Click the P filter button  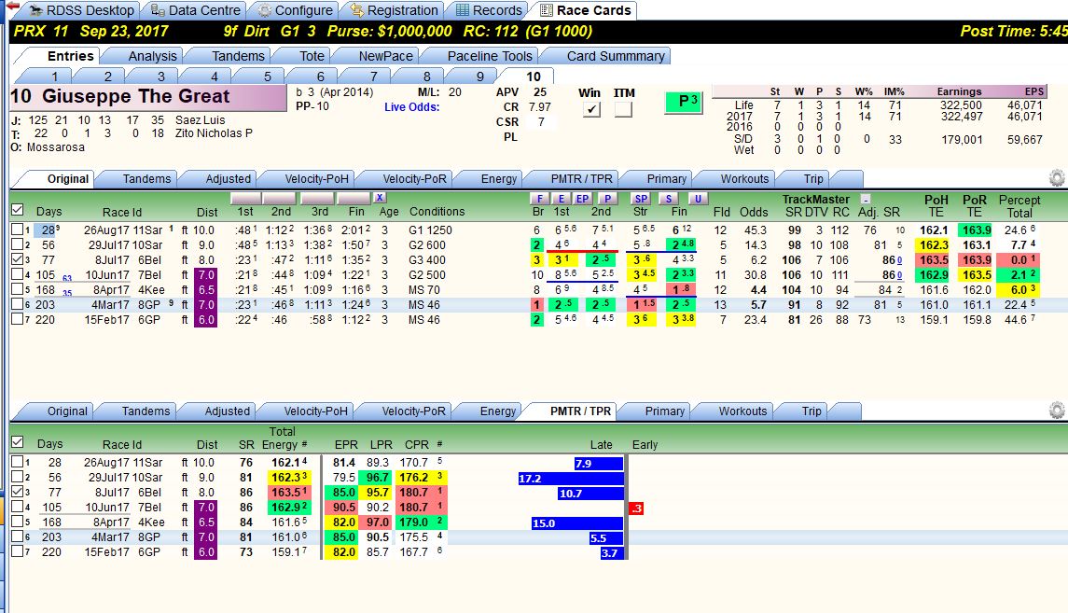[x=607, y=199]
